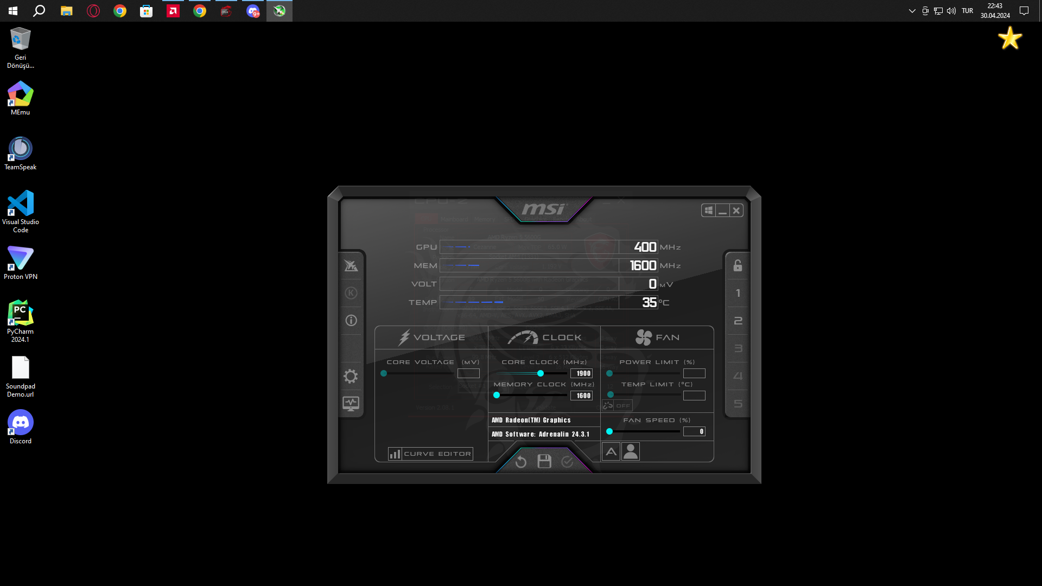Select profile slot 3
This screenshot has width=1042, height=586.
pyautogui.click(x=738, y=348)
